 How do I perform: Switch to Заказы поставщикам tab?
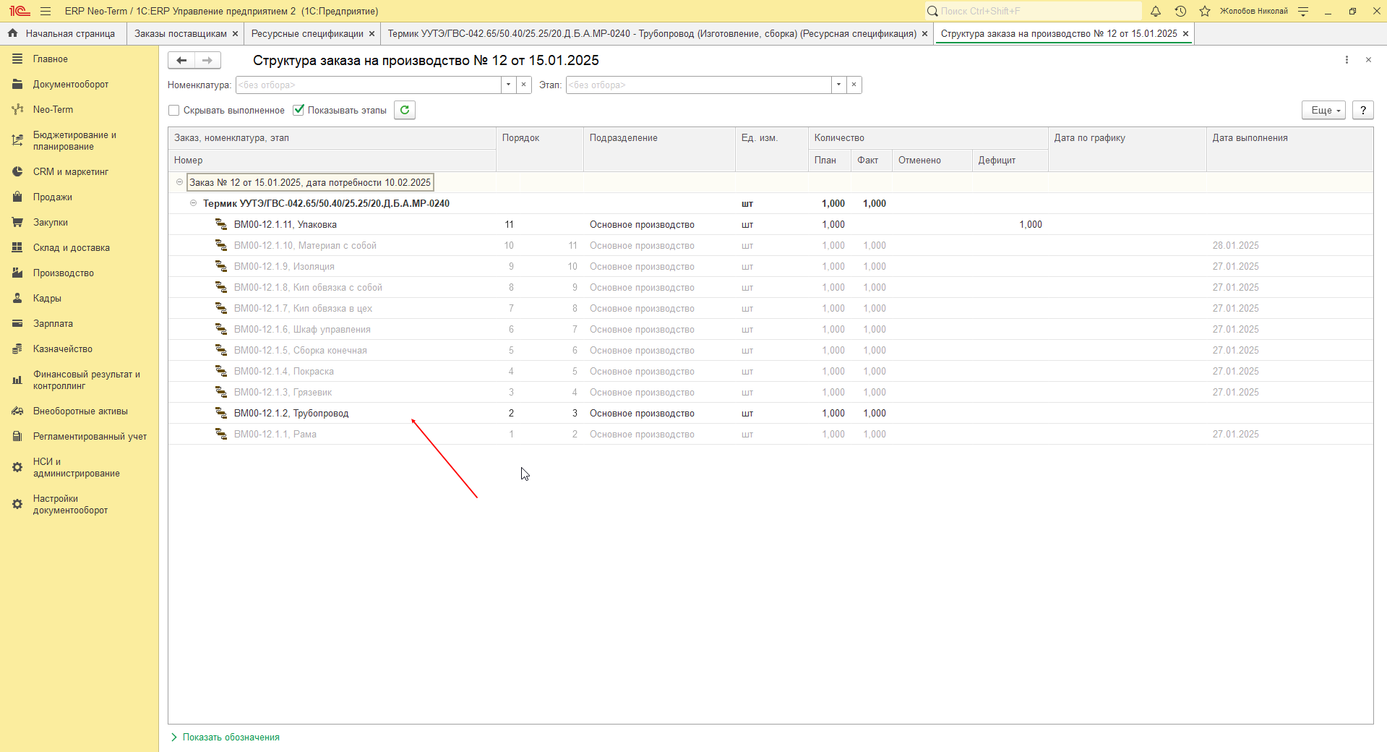click(181, 33)
